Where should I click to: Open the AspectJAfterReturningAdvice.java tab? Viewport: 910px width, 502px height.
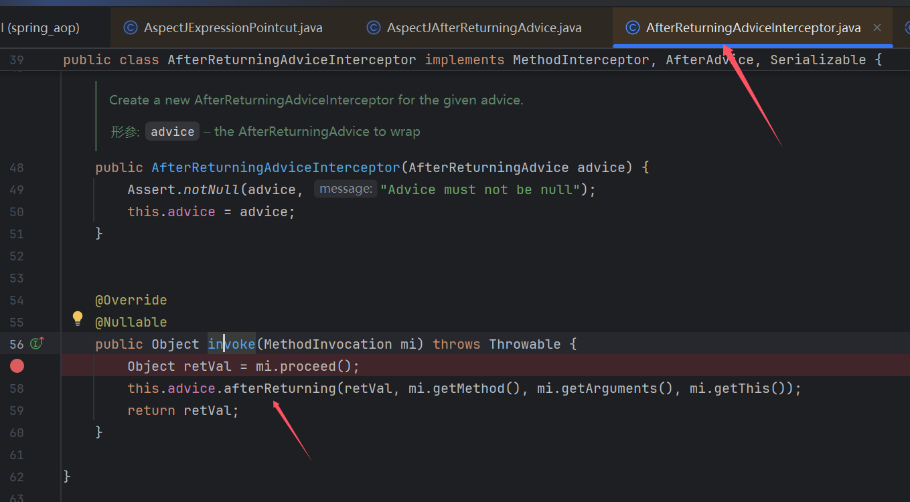click(x=474, y=27)
